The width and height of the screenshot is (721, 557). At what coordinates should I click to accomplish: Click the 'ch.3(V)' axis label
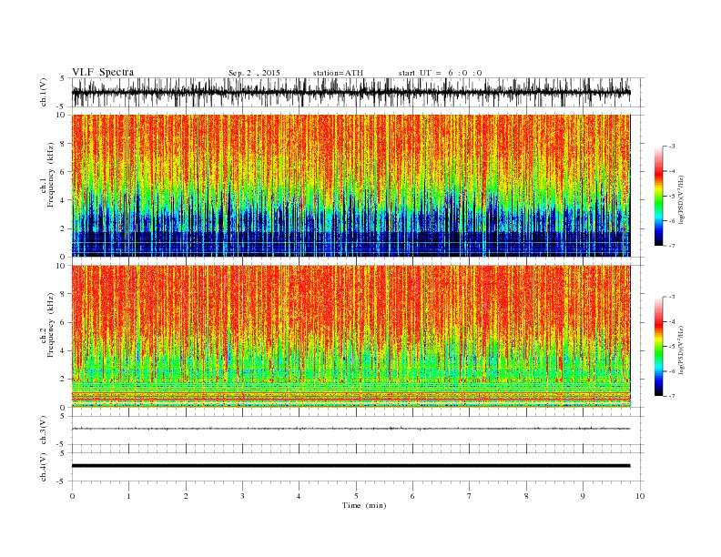tap(44, 430)
